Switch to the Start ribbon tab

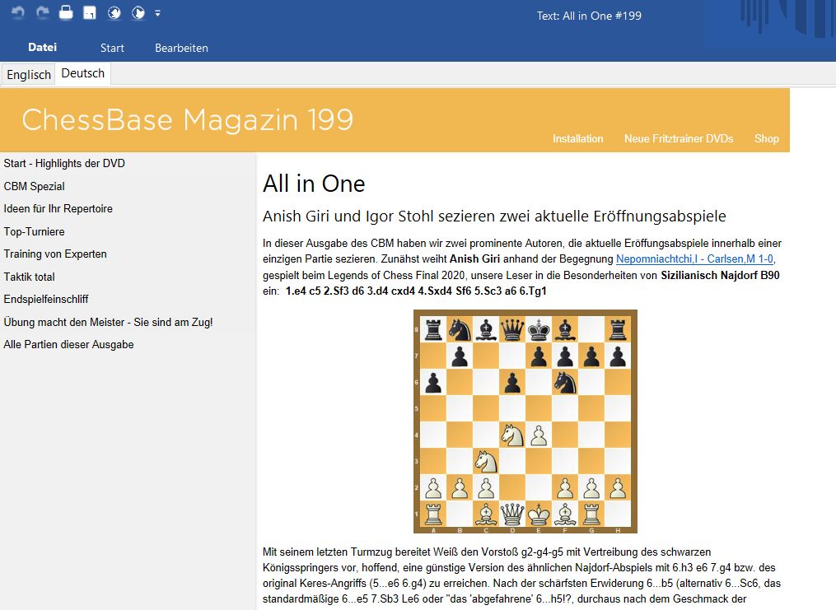(x=112, y=48)
